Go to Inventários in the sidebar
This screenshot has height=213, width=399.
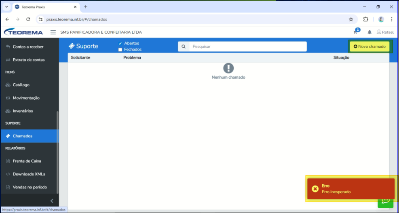click(23, 111)
